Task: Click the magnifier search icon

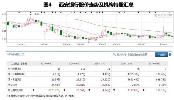Action: tap(114, 54)
